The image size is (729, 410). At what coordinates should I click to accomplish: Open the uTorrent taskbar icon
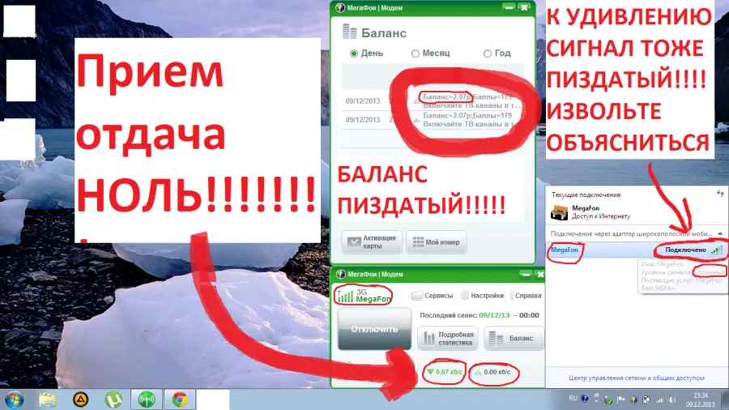point(113,399)
